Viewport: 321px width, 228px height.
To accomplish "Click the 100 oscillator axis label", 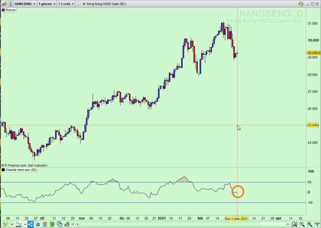I will tap(311, 171).
